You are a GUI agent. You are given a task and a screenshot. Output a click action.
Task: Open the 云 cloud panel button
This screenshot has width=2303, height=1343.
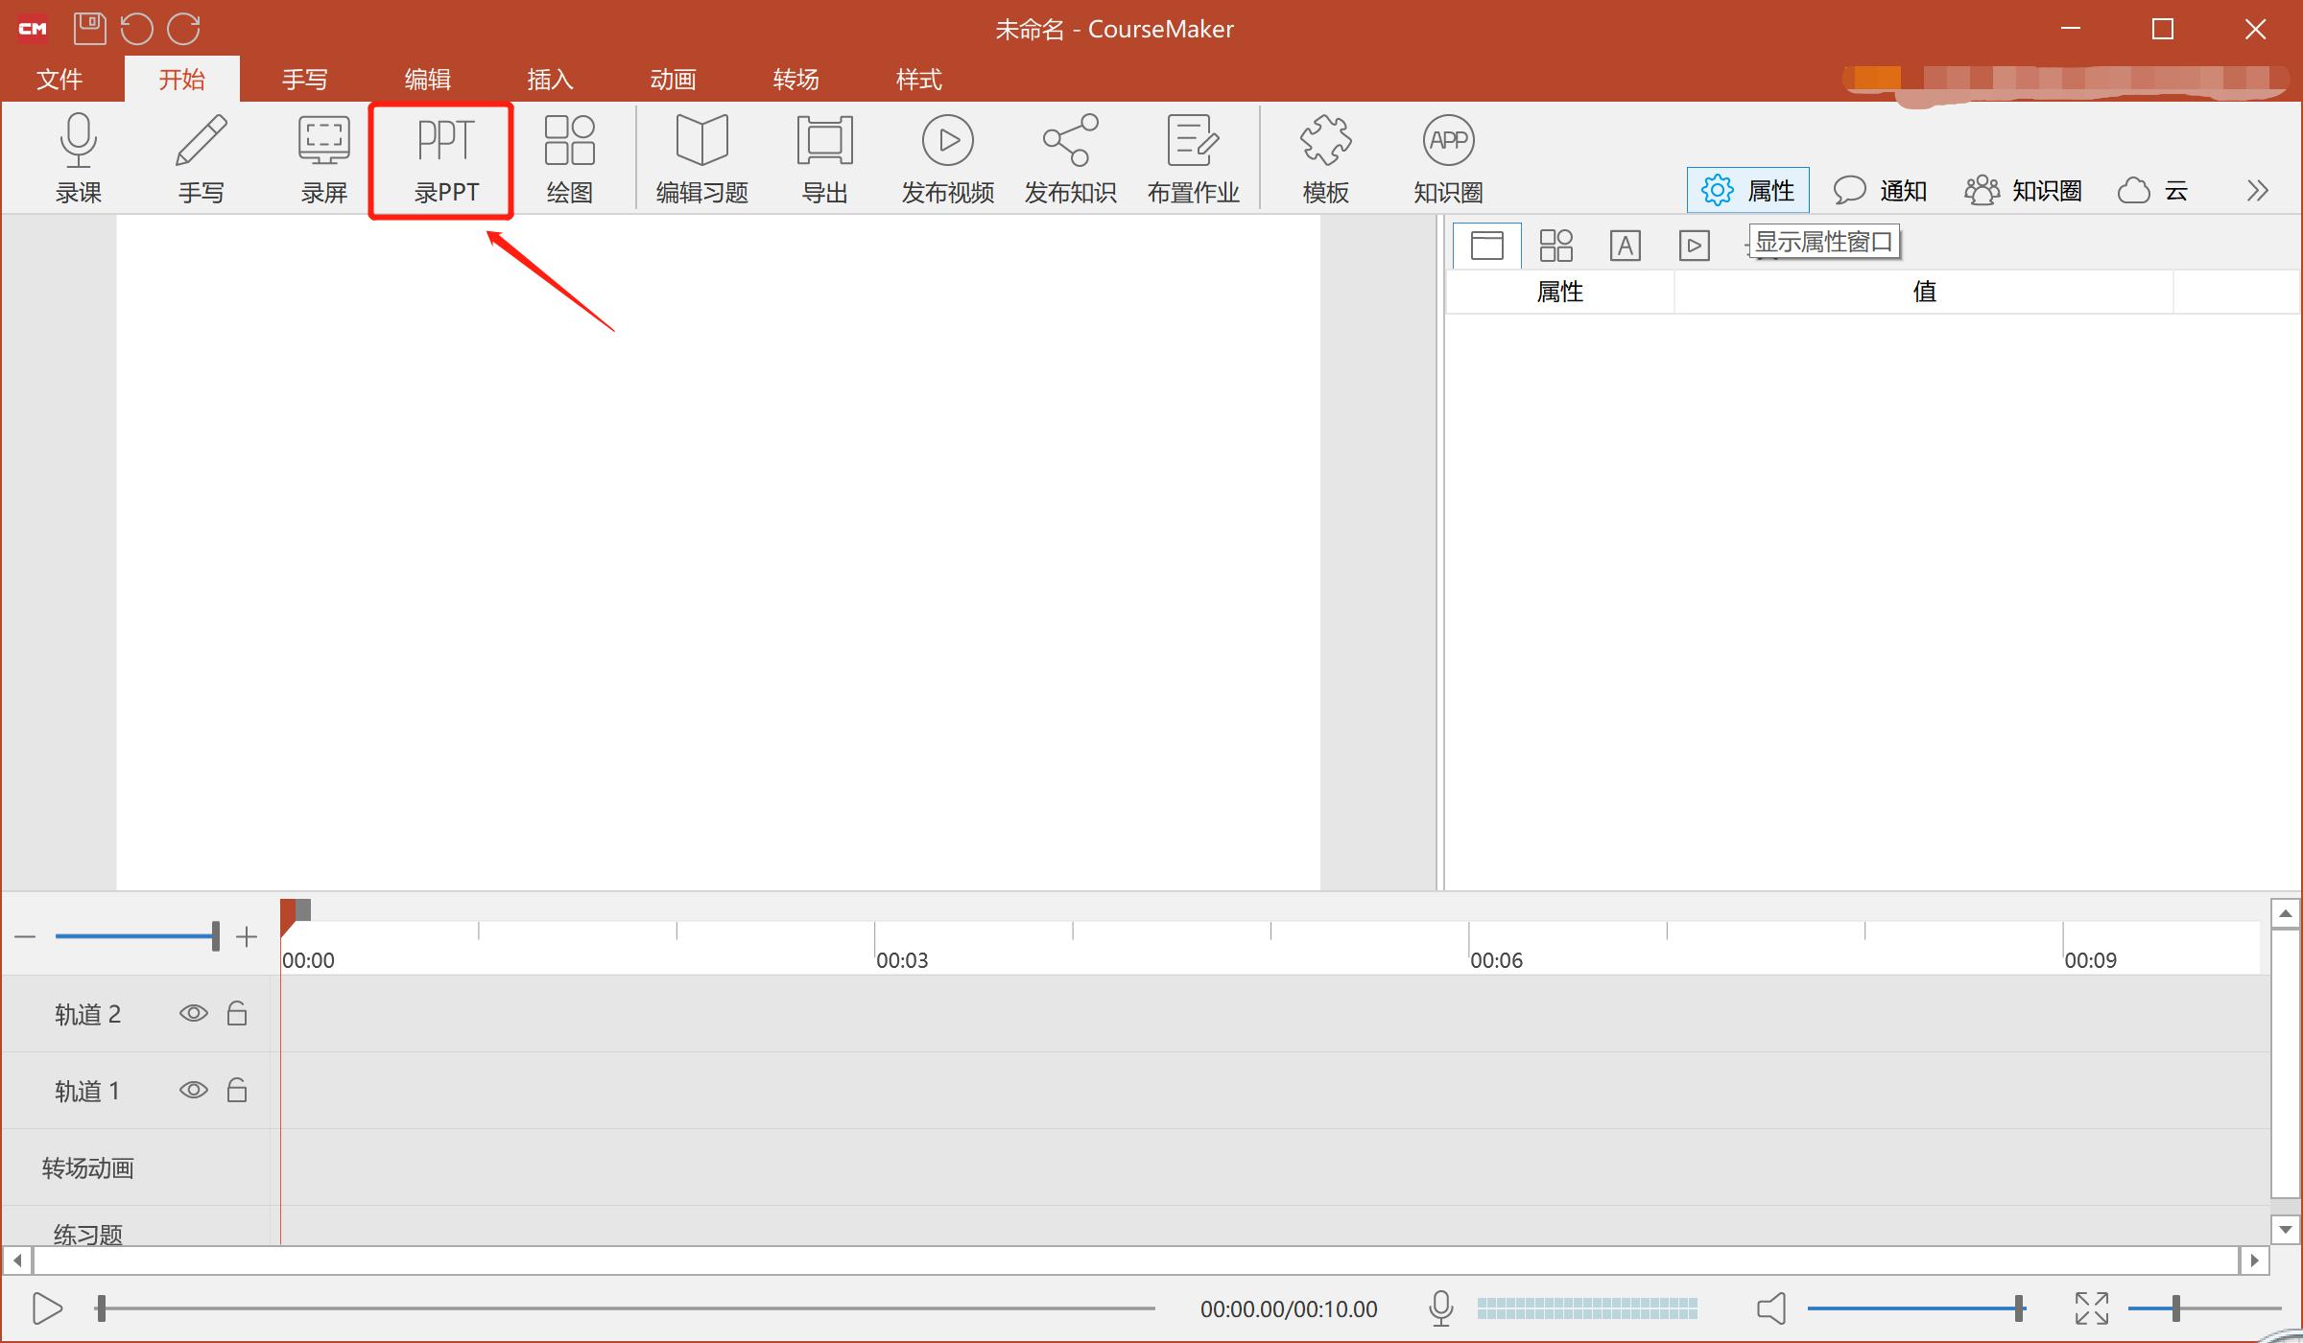2152,190
